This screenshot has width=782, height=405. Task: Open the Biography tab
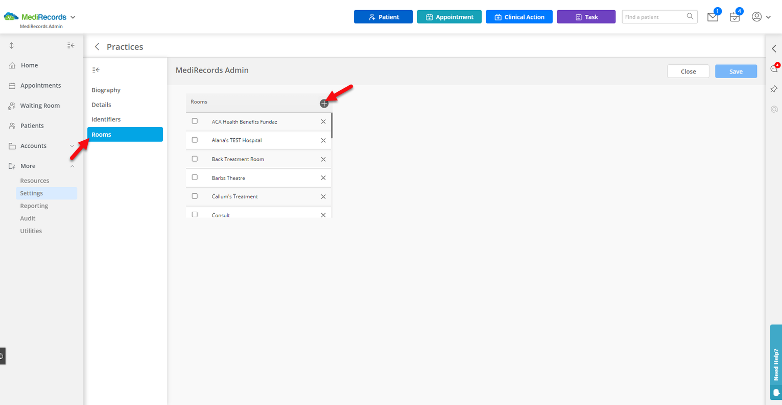click(x=106, y=90)
